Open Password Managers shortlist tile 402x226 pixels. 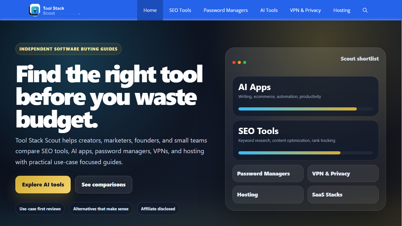[x=268, y=174]
